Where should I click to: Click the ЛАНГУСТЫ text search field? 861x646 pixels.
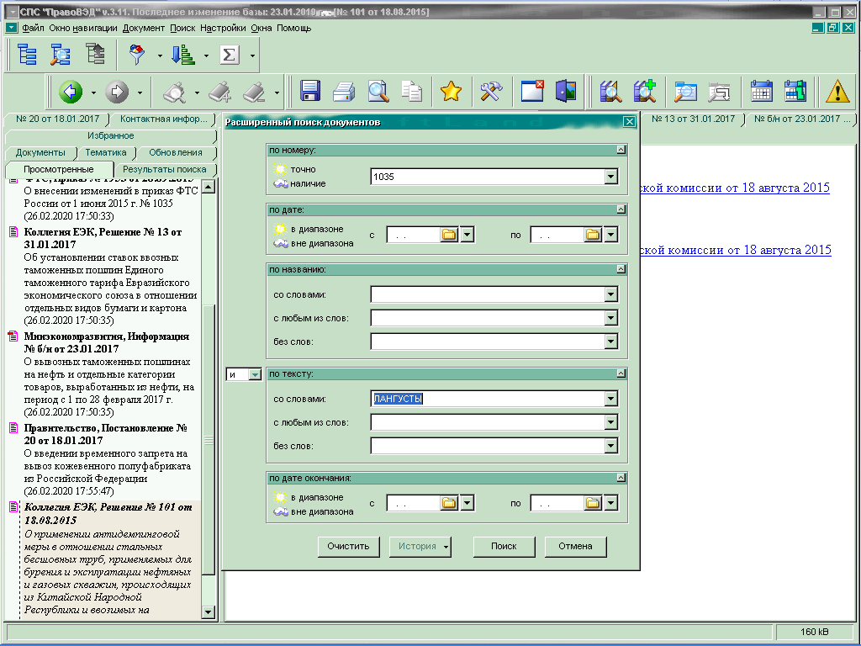tap(488, 399)
